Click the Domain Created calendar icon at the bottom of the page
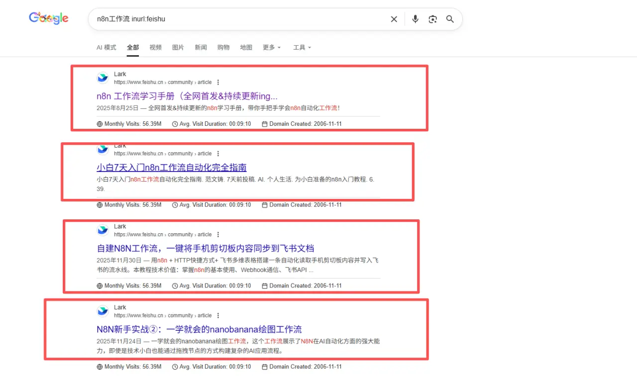The width and height of the screenshot is (637, 376). click(x=265, y=367)
